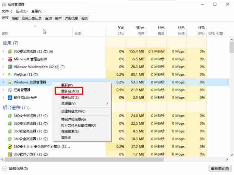This screenshot has width=234, height=175.
Task: Click the 简略信息 up-arrow circle icon
Action: pyautogui.click(x=5, y=169)
